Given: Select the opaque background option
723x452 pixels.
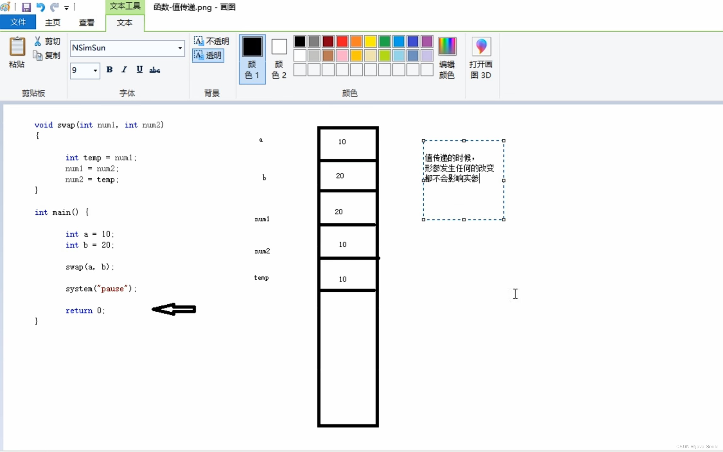Looking at the screenshot, I should click(211, 41).
